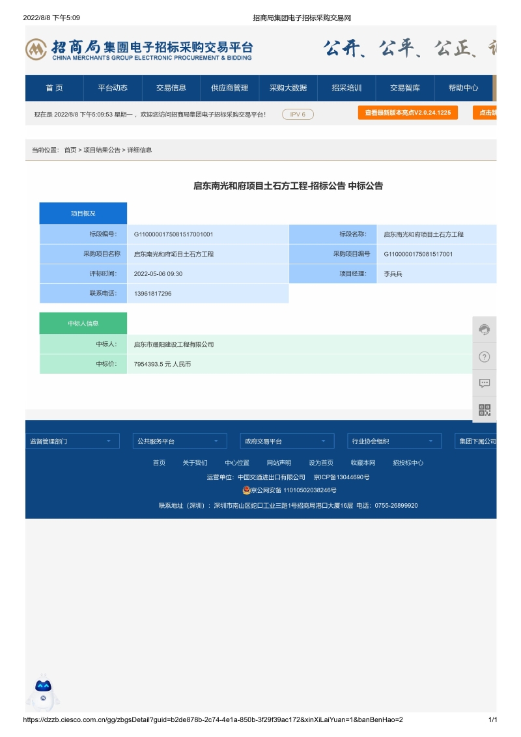Click 京公网安备 11010502038246号 link
The width and height of the screenshot is (521, 737).
tap(294, 490)
